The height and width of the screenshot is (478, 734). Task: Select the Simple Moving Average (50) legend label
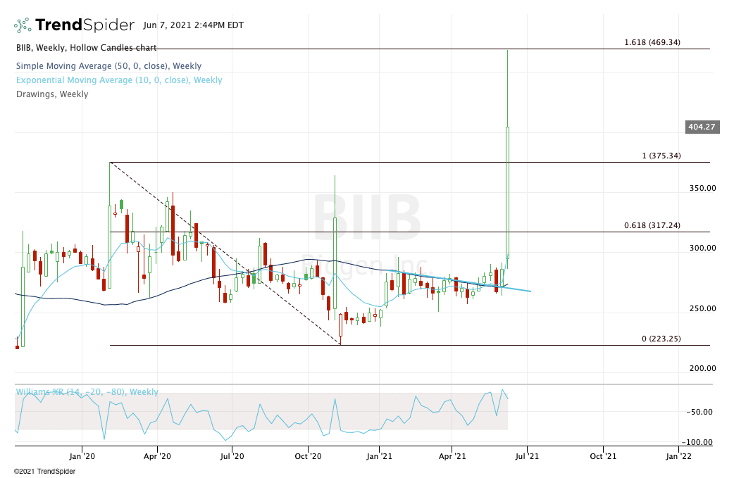(x=108, y=66)
